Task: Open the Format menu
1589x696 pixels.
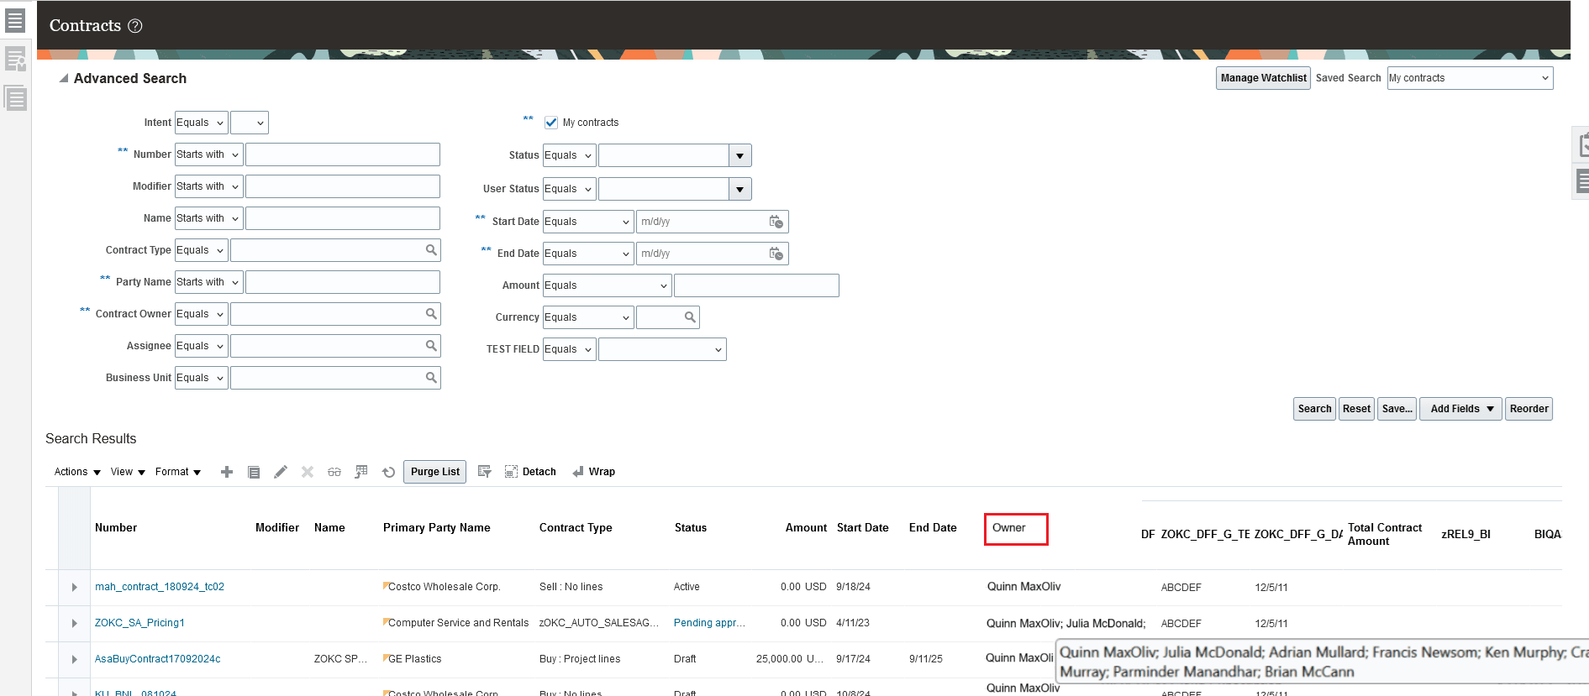Action: click(178, 472)
